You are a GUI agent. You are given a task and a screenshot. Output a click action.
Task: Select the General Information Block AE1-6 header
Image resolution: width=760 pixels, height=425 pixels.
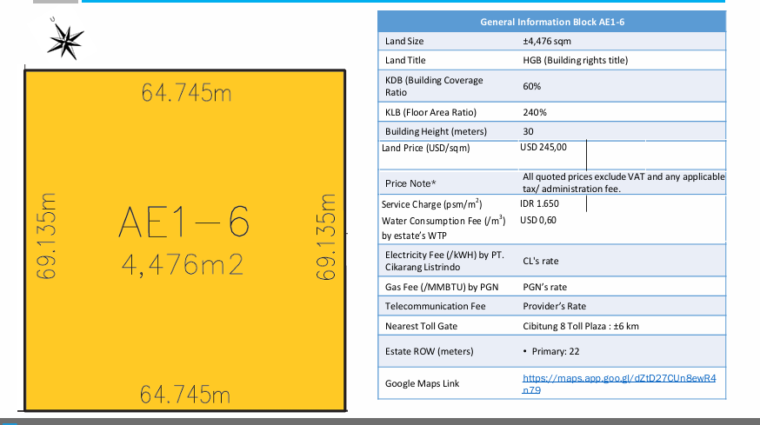tap(552, 22)
